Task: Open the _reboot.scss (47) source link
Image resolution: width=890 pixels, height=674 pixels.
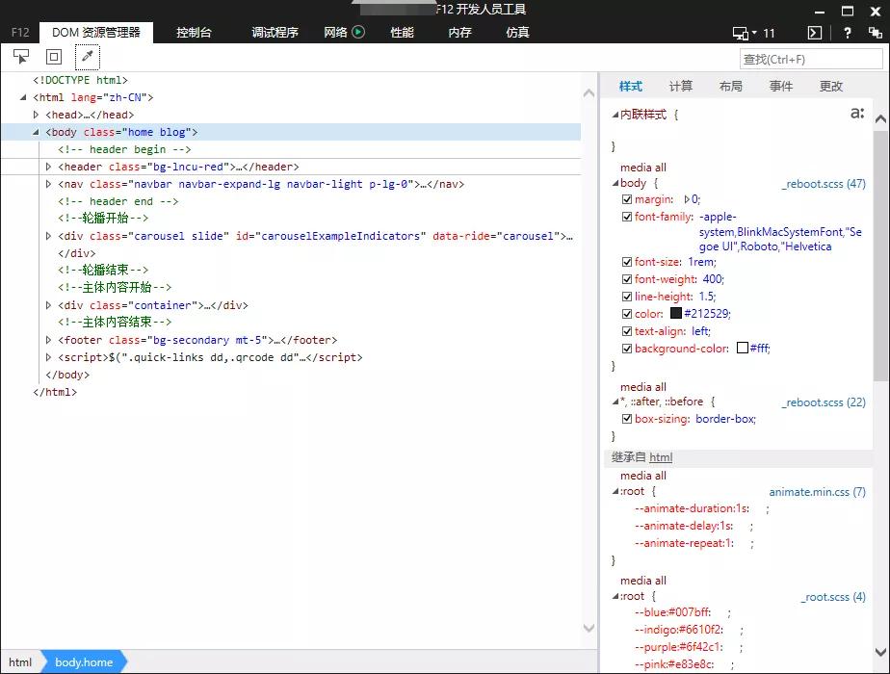Action: (824, 184)
